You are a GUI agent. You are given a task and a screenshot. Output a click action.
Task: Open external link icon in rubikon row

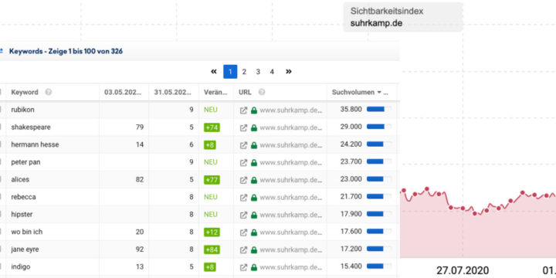pyautogui.click(x=243, y=110)
